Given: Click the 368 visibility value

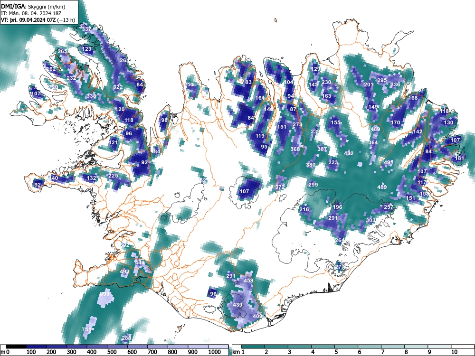Looking at the screenshot, I should [295, 149].
